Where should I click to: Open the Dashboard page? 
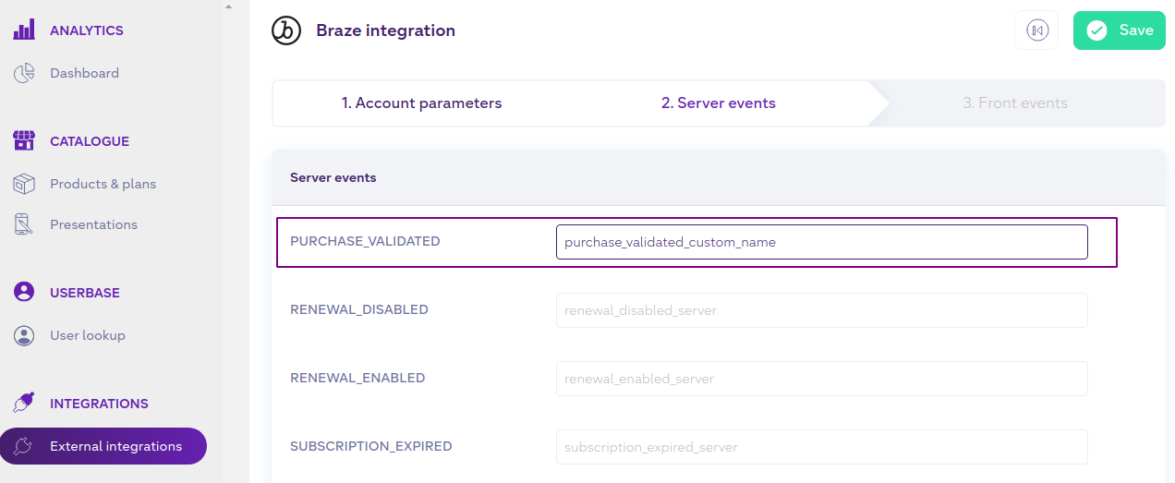(x=84, y=73)
